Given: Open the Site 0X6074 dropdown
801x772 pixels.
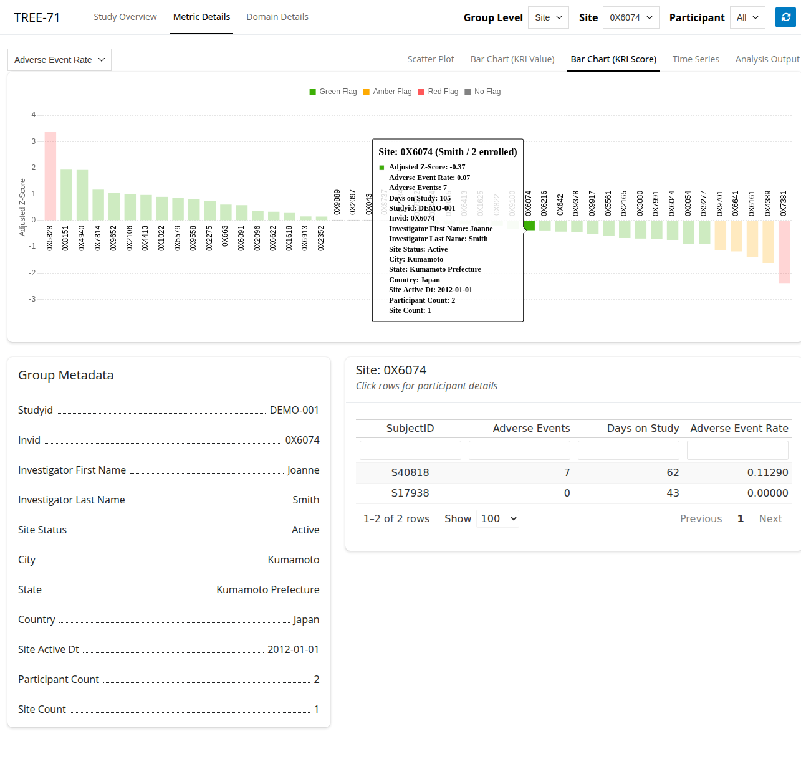Looking at the screenshot, I should click(631, 17).
